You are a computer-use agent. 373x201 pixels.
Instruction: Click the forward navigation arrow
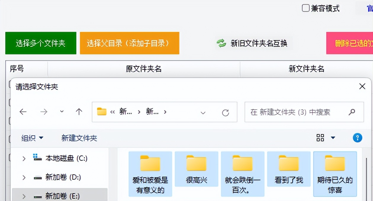tap(44, 112)
